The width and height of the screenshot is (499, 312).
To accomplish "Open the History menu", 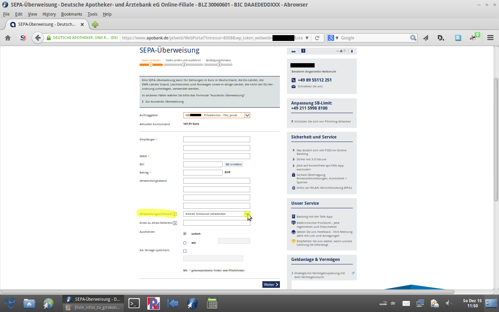I will click(x=49, y=14).
